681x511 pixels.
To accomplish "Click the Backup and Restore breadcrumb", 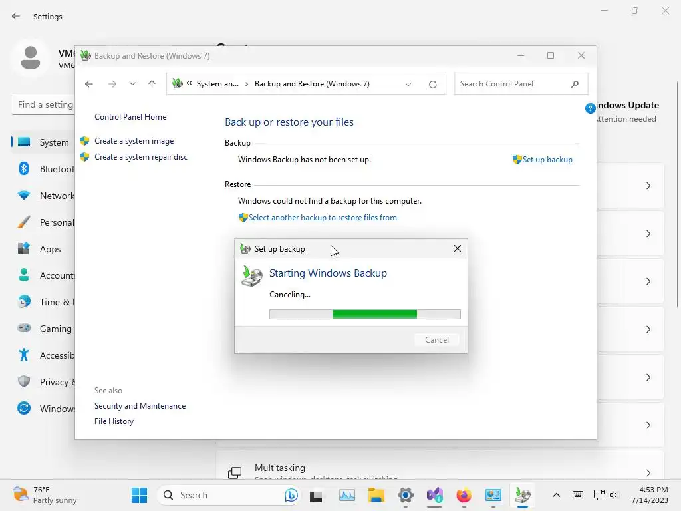I will point(312,84).
